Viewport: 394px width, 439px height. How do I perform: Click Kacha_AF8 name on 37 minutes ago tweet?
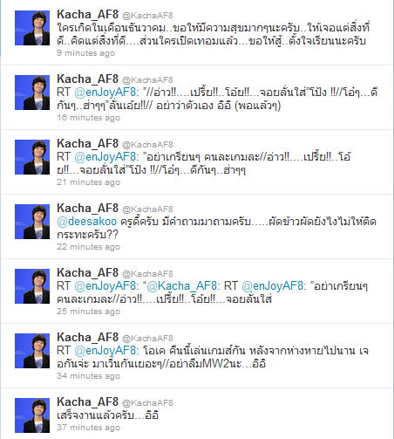point(88,402)
